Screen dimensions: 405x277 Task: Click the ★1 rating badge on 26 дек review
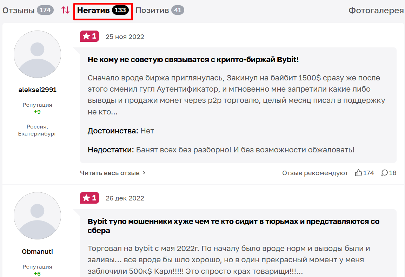[x=89, y=198]
